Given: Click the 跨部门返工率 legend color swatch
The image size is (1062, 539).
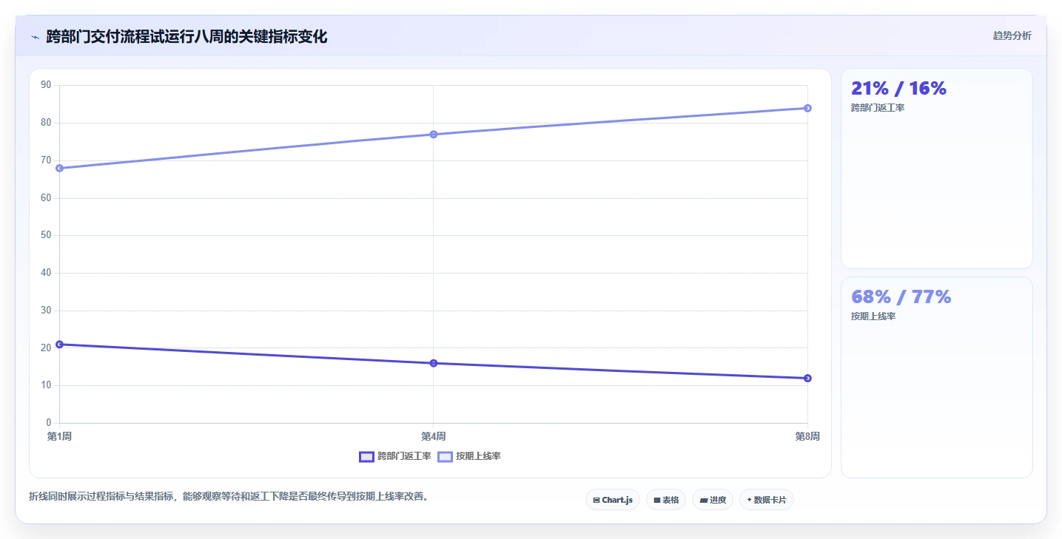Looking at the screenshot, I should (366, 456).
